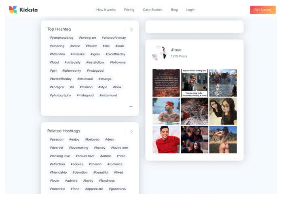Open the red sweater man photo

tap(166, 139)
